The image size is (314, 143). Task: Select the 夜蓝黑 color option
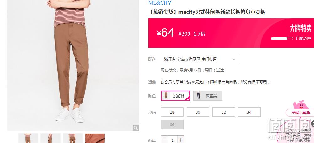(x=208, y=96)
